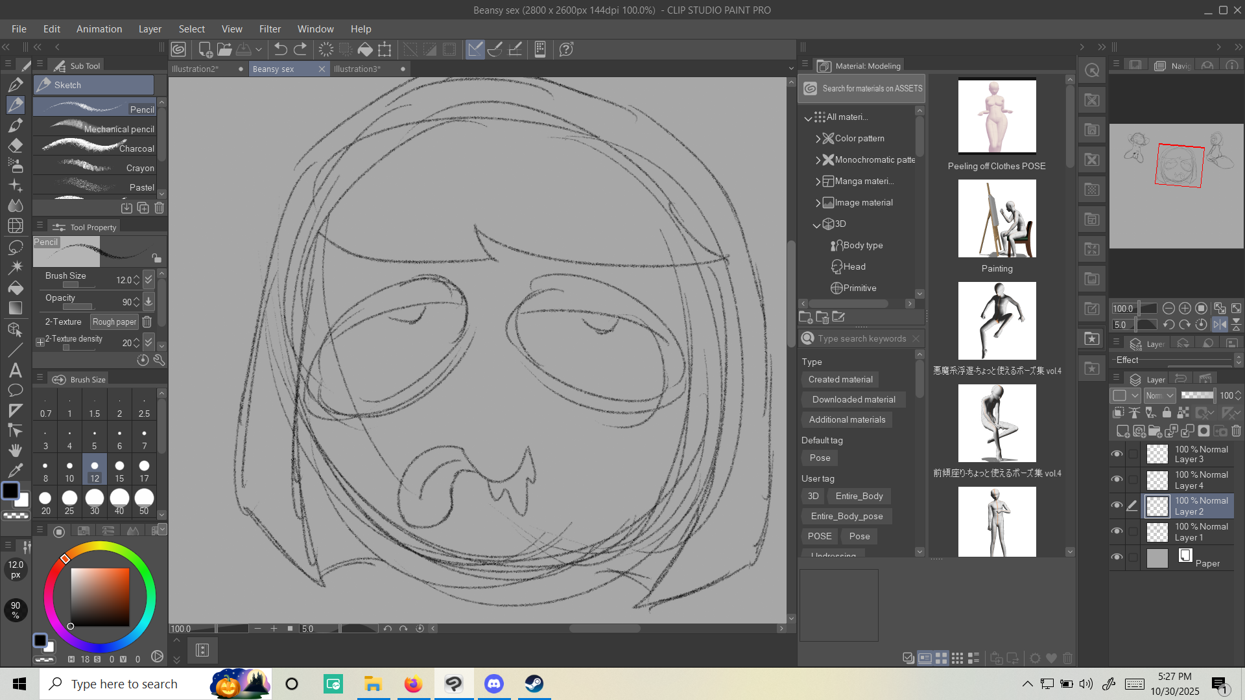The width and height of the screenshot is (1245, 700).
Task: Select the Eraser tool in toolbar
Action: (x=16, y=145)
